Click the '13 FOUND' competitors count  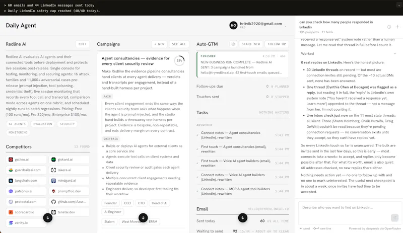pyautogui.click(x=82, y=146)
